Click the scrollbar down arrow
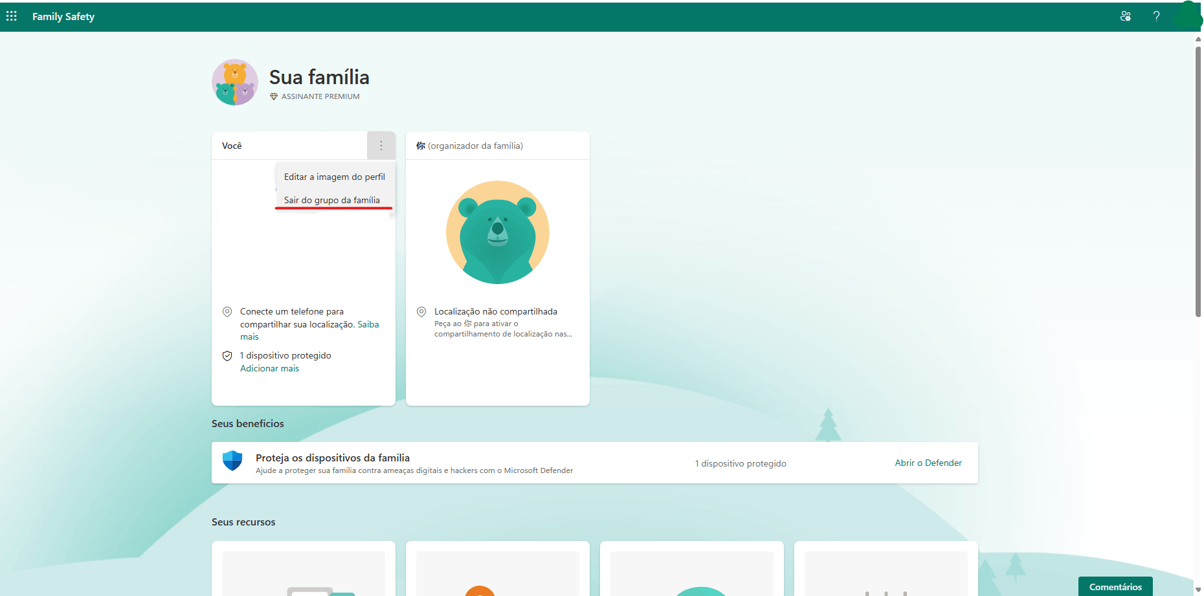 pos(1198,590)
